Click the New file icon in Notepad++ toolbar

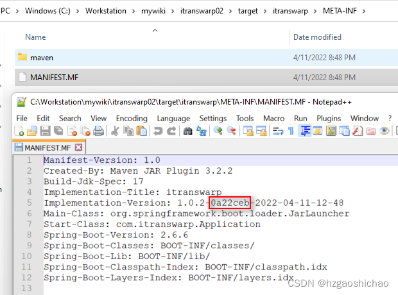click(x=19, y=131)
